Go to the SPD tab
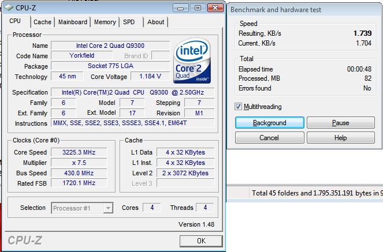 click(129, 22)
